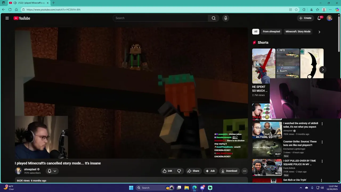
Task: Click the address bar URL
Action: point(53,10)
